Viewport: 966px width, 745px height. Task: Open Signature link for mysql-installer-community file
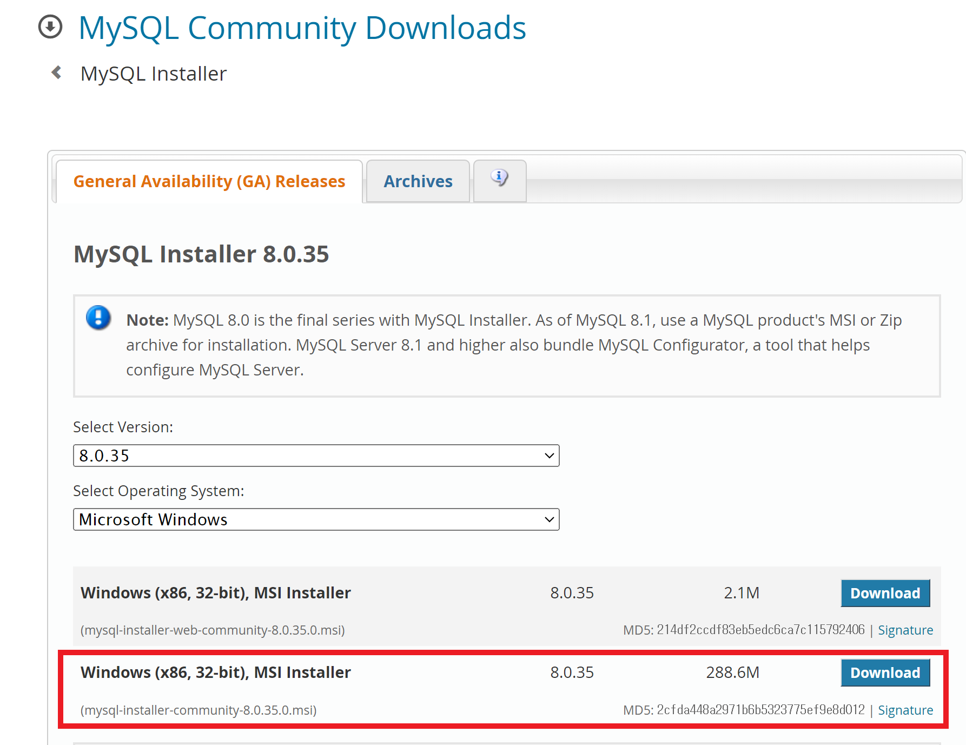tap(905, 710)
